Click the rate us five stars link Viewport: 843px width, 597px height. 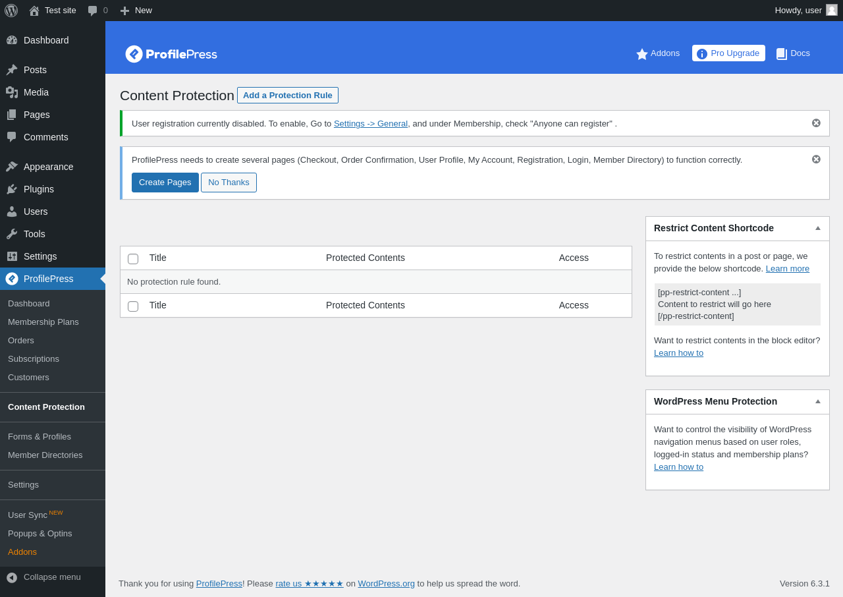[x=310, y=583]
